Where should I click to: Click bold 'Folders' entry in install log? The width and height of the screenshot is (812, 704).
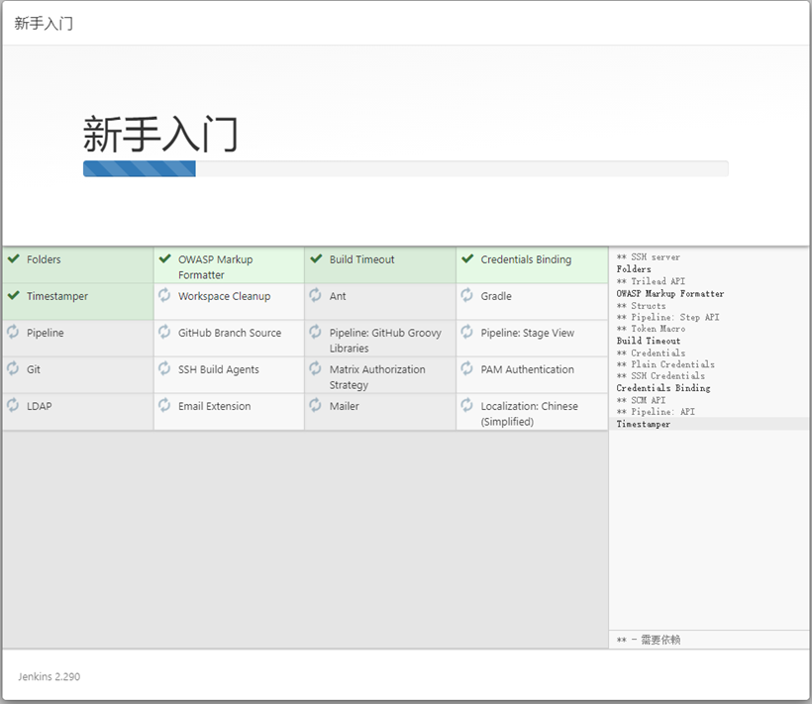tap(634, 269)
